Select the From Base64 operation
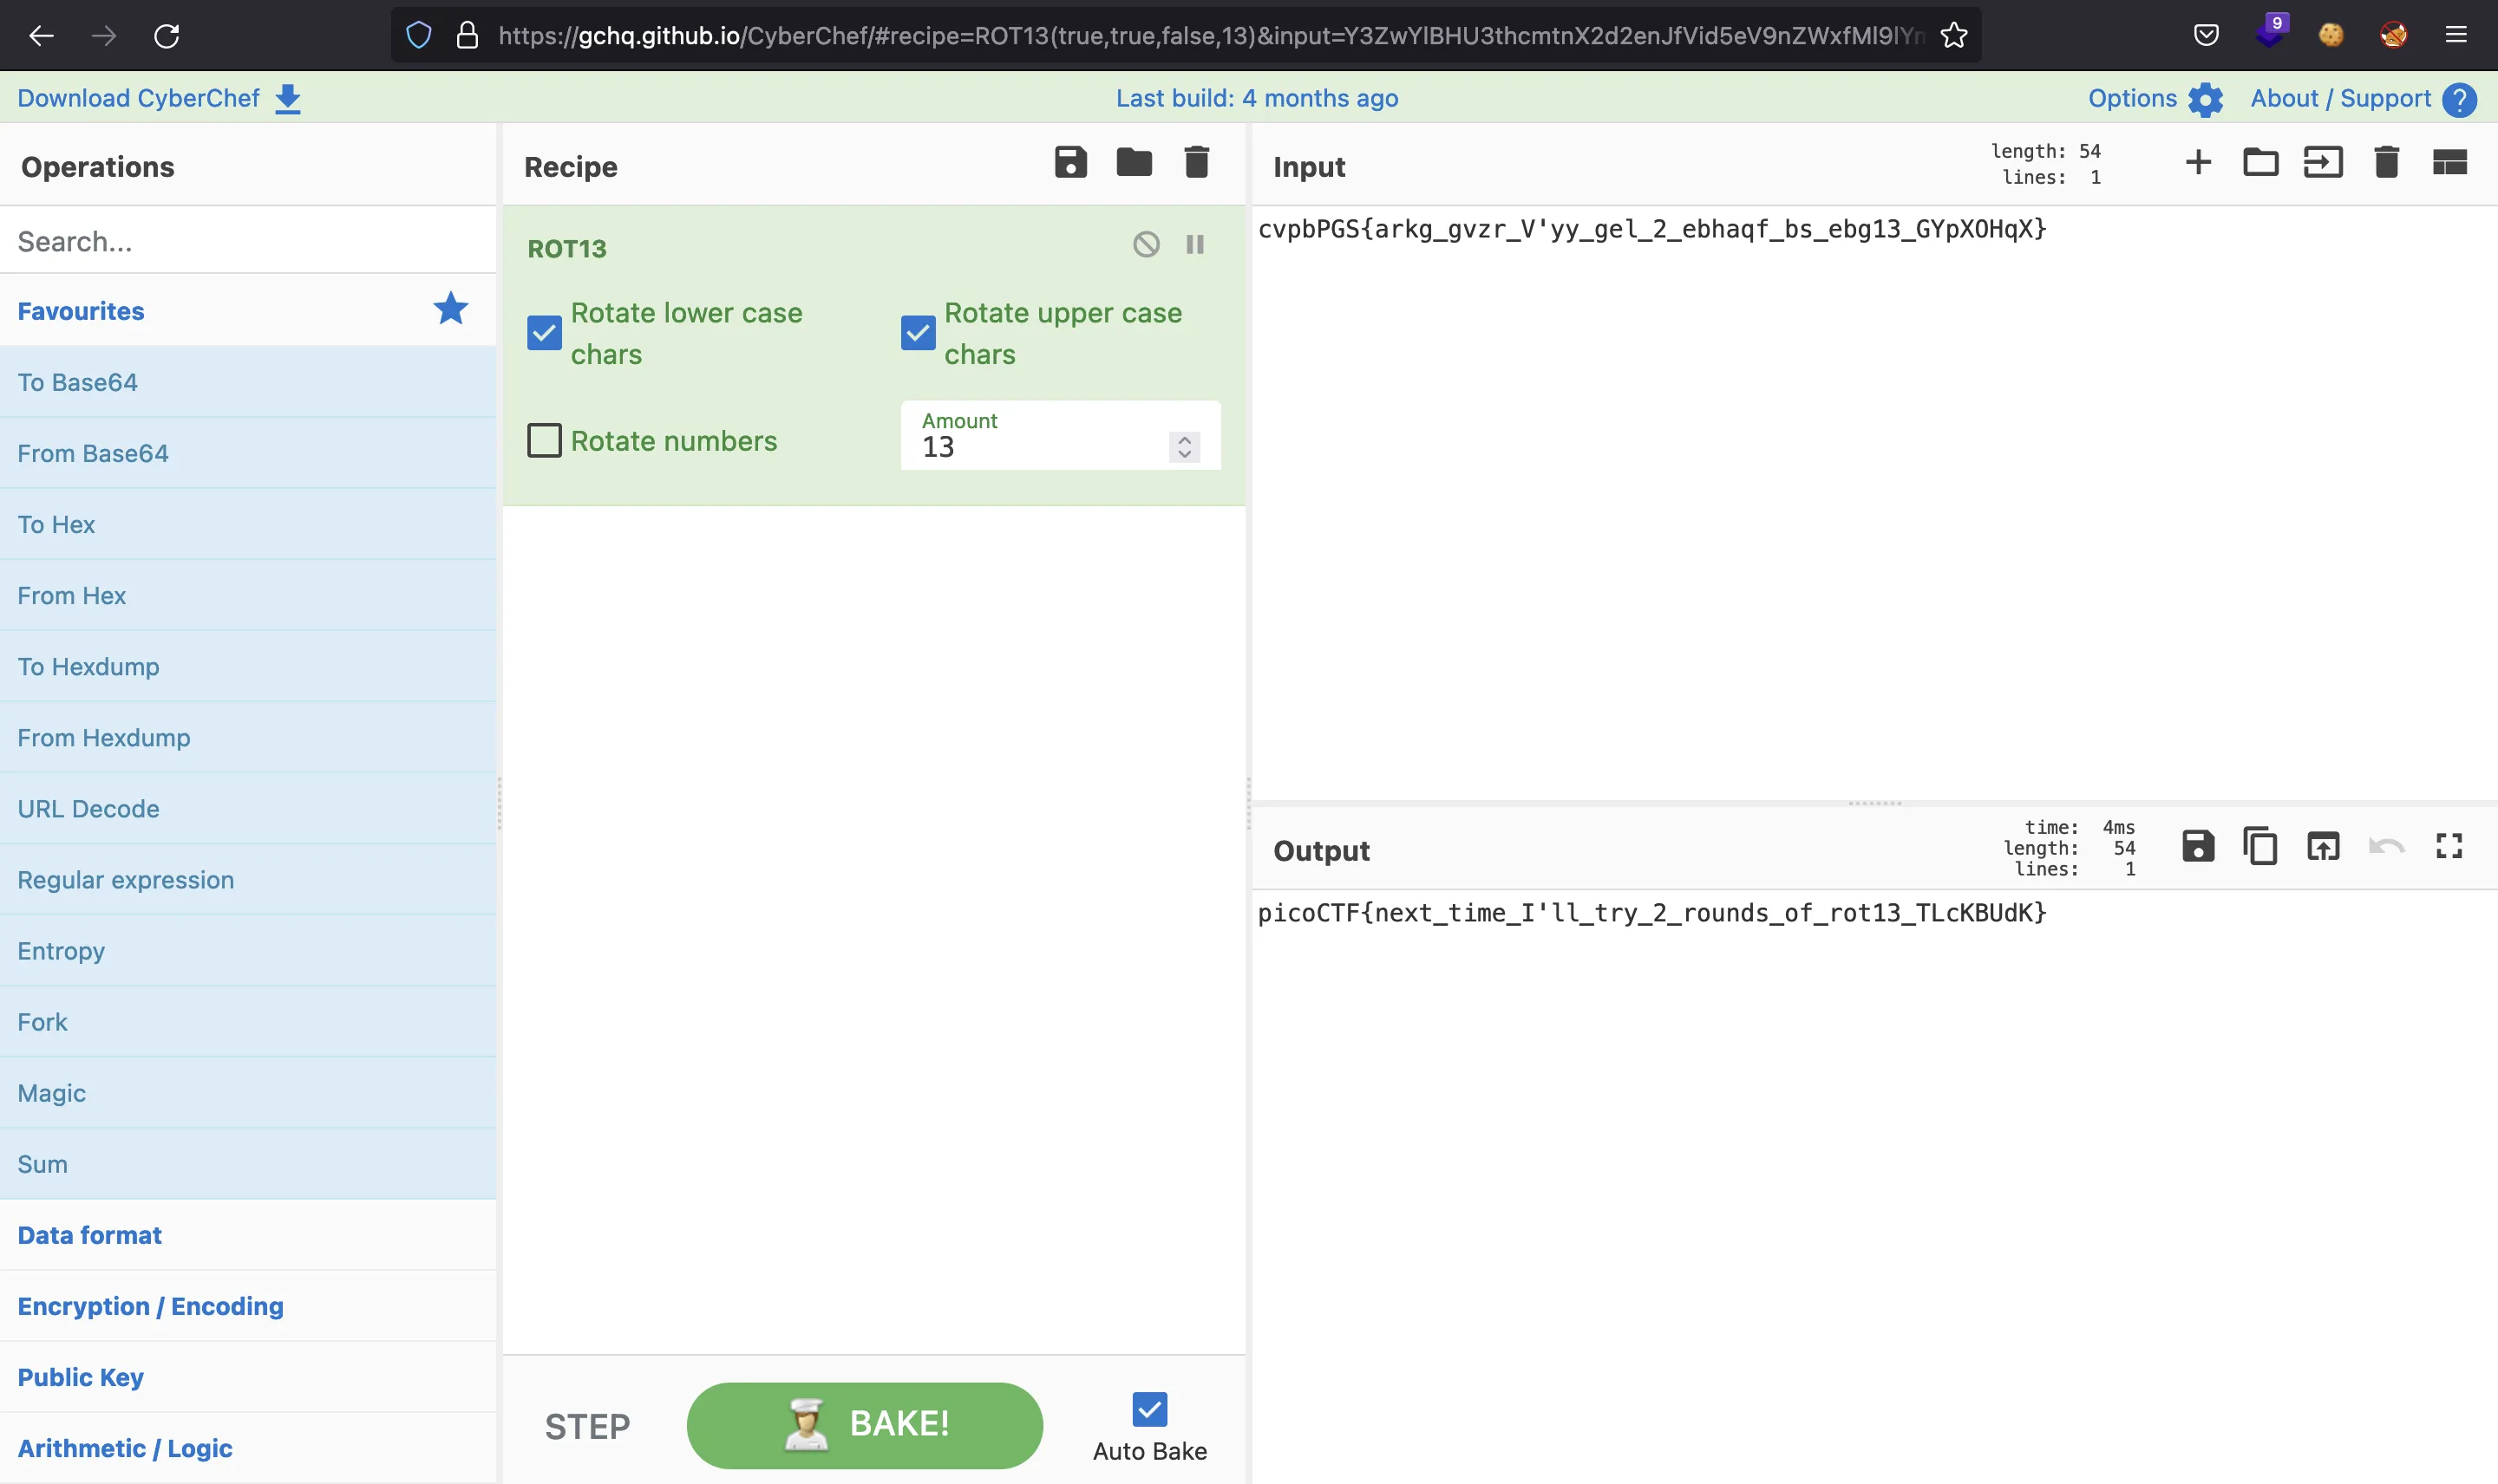This screenshot has width=2498, height=1484. pos(248,453)
